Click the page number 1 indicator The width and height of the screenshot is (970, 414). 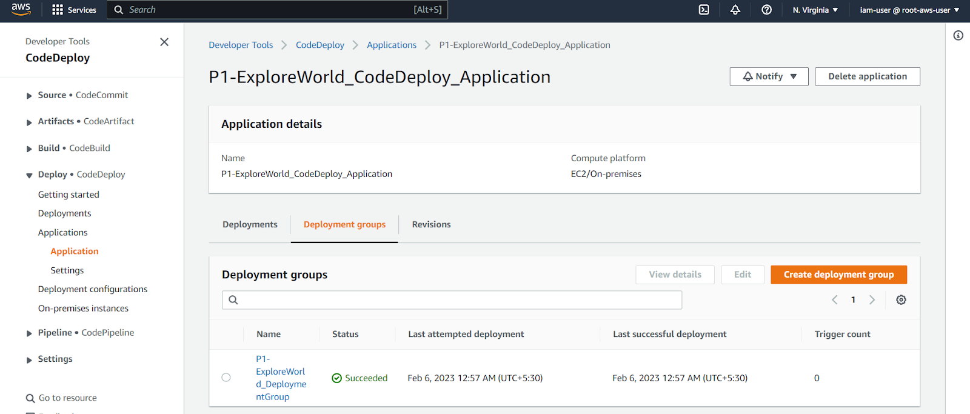coord(853,300)
